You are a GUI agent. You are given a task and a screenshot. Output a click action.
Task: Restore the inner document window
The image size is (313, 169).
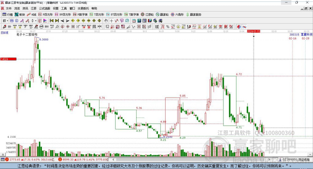(306, 8)
